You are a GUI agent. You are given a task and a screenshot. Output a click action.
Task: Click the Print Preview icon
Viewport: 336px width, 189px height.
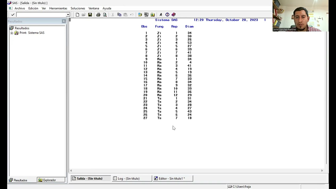click(x=105, y=15)
